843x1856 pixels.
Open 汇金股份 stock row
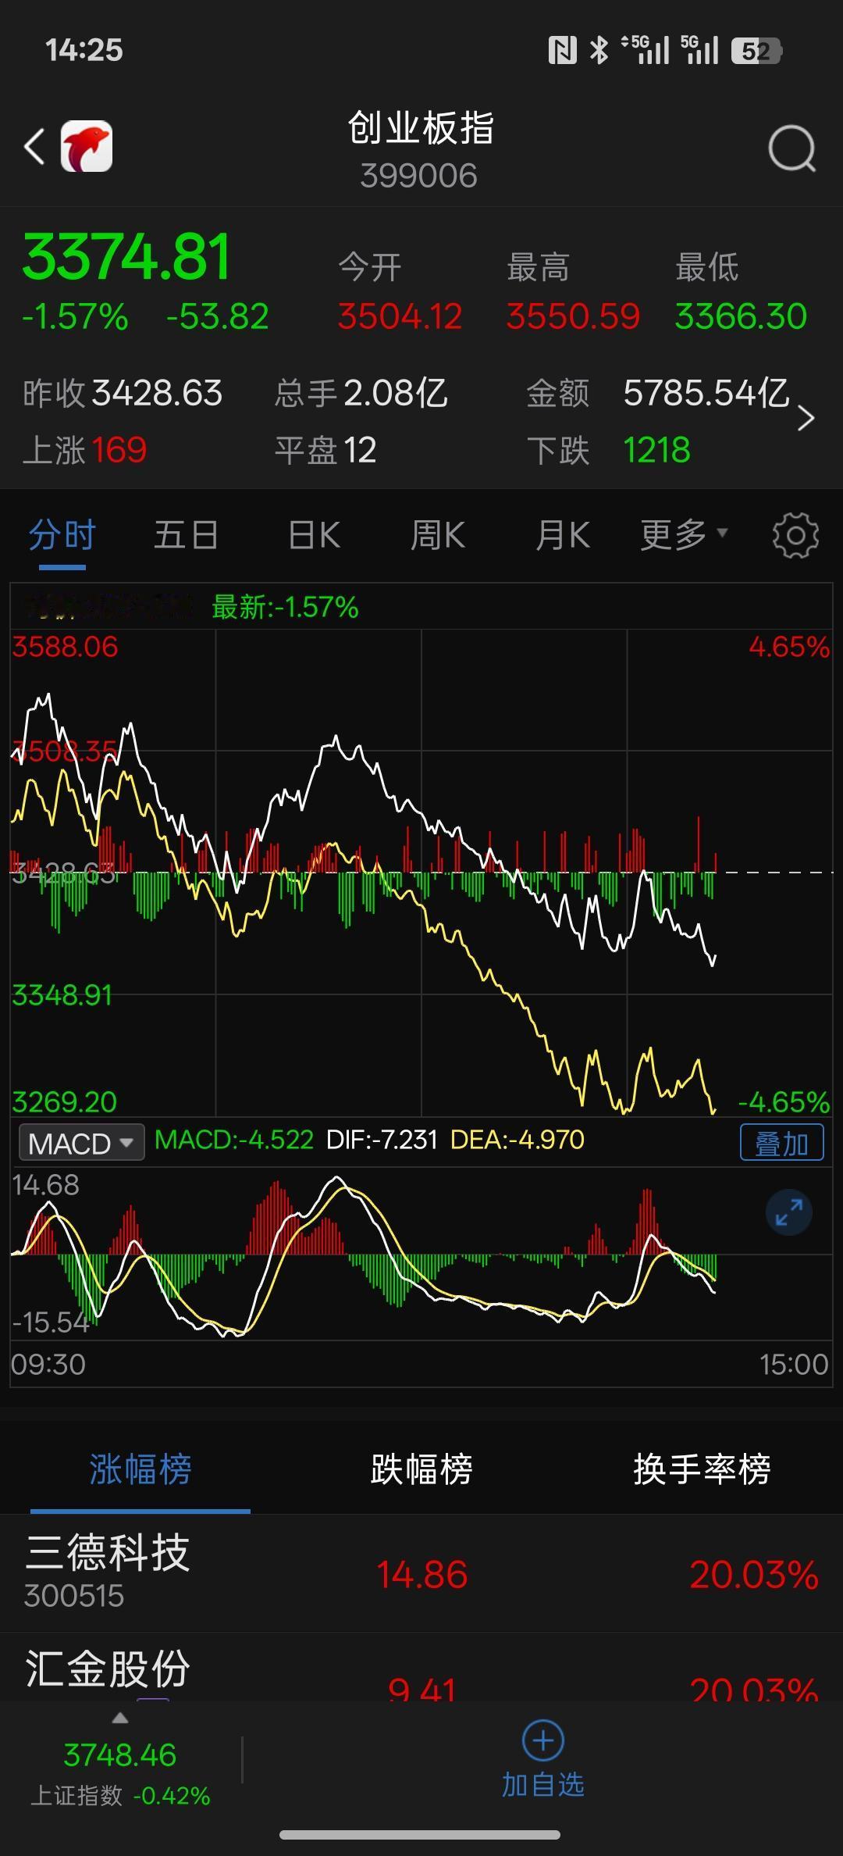[421, 1668]
